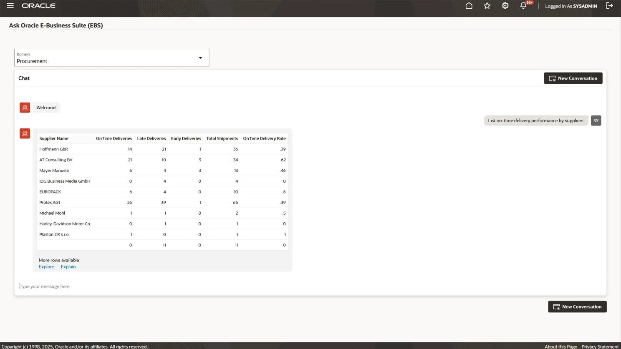Open the Explain link
621x349 pixels.
tap(68, 267)
